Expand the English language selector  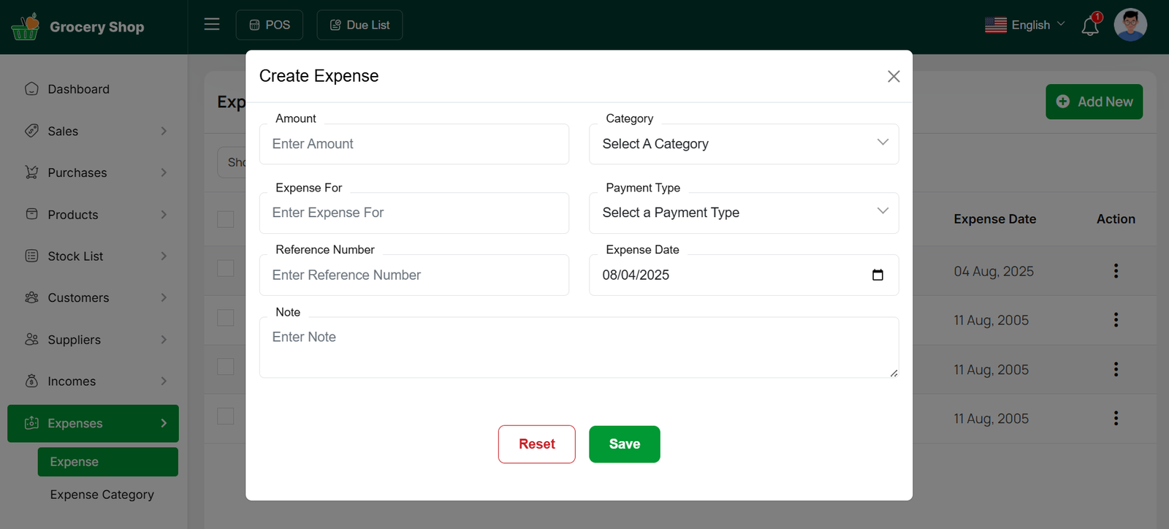(1024, 25)
